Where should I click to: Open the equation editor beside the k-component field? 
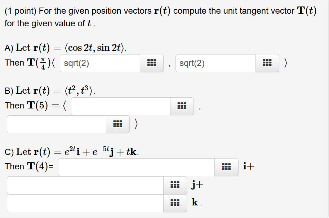175,203
